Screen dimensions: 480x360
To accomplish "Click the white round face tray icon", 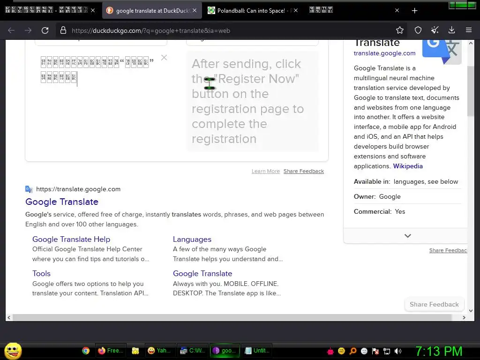I will (364, 351).
